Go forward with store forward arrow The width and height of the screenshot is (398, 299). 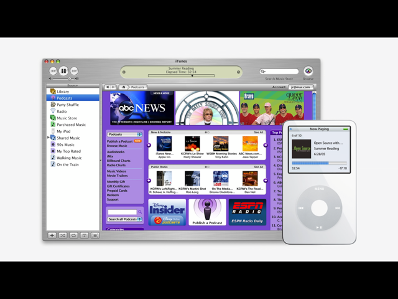[113, 87]
